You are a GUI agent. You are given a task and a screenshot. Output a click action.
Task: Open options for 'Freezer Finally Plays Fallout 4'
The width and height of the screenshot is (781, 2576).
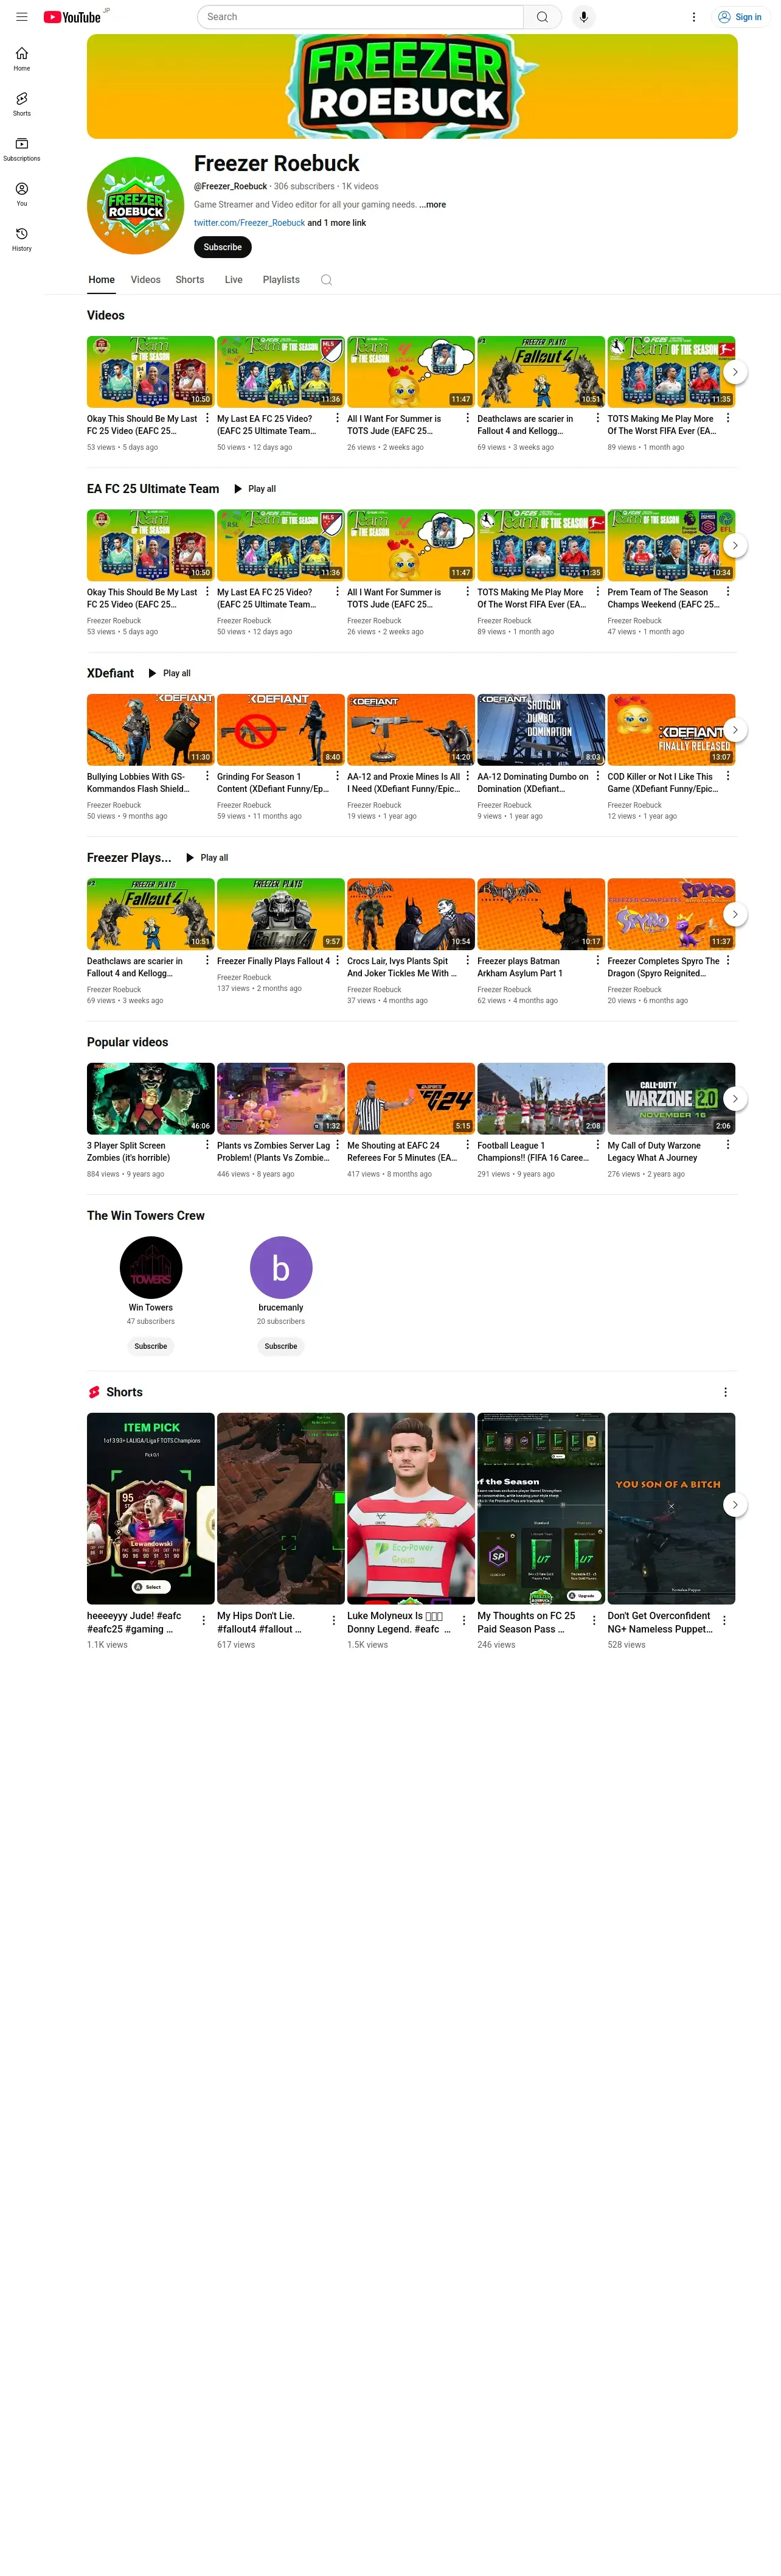[x=338, y=960]
